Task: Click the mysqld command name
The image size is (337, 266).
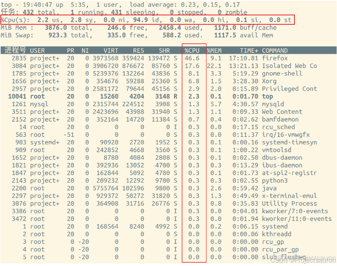Action: tap(273, 104)
